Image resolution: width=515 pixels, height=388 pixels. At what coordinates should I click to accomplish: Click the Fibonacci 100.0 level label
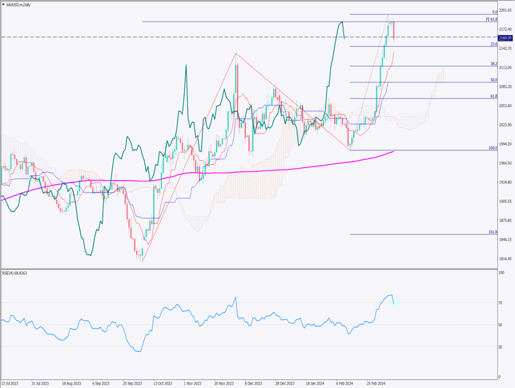(493, 148)
